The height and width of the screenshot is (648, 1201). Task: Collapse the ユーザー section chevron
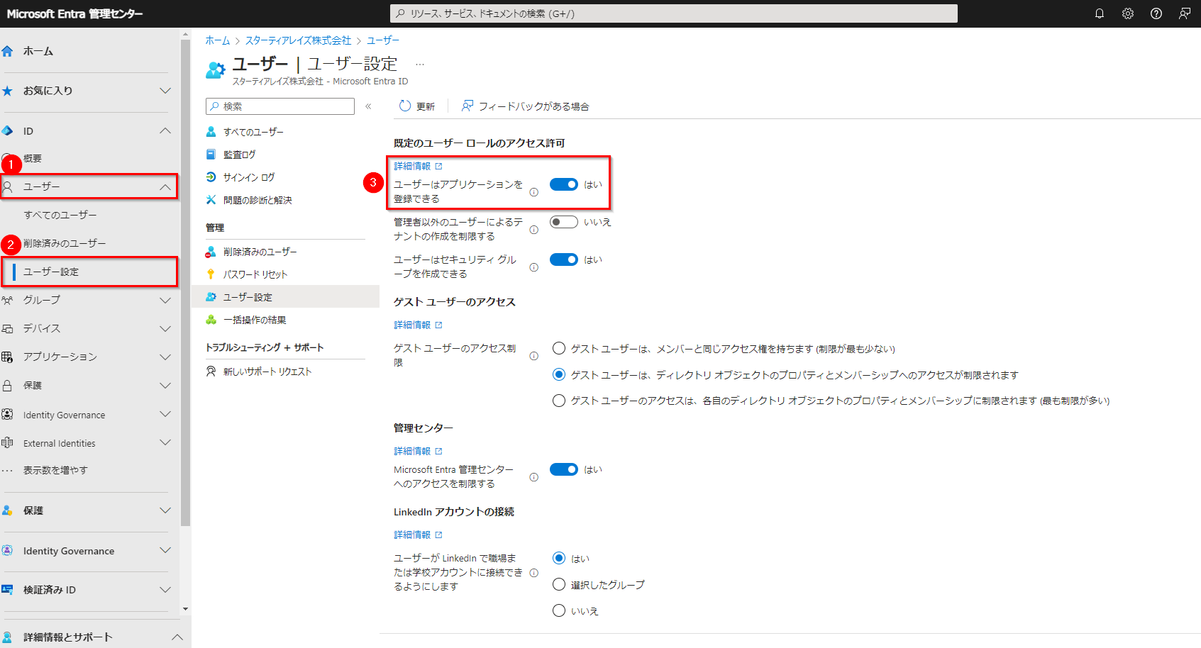point(165,187)
